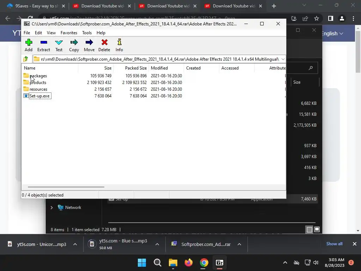This screenshot has width=361, height=271.
Task: Go up one folder level in 7-Zip
Action: coord(26,59)
